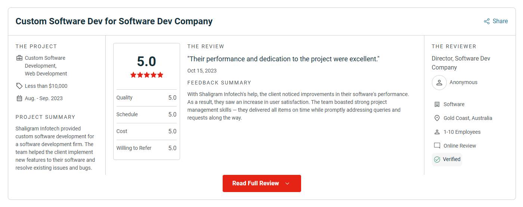Image resolution: width=523 pixels, height=207 pixels.
Task: Click the Online Review speech bubble icon
Action: coord(437,146)
